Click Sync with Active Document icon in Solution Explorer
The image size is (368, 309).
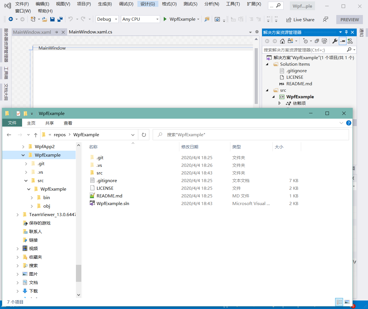point(290,41)
